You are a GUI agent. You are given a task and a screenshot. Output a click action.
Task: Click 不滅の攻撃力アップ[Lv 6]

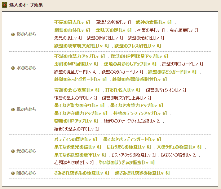[79, 56]
